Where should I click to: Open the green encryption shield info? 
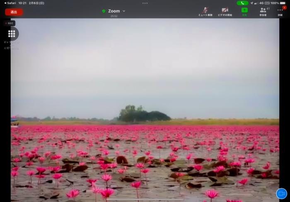coord(104,11)
